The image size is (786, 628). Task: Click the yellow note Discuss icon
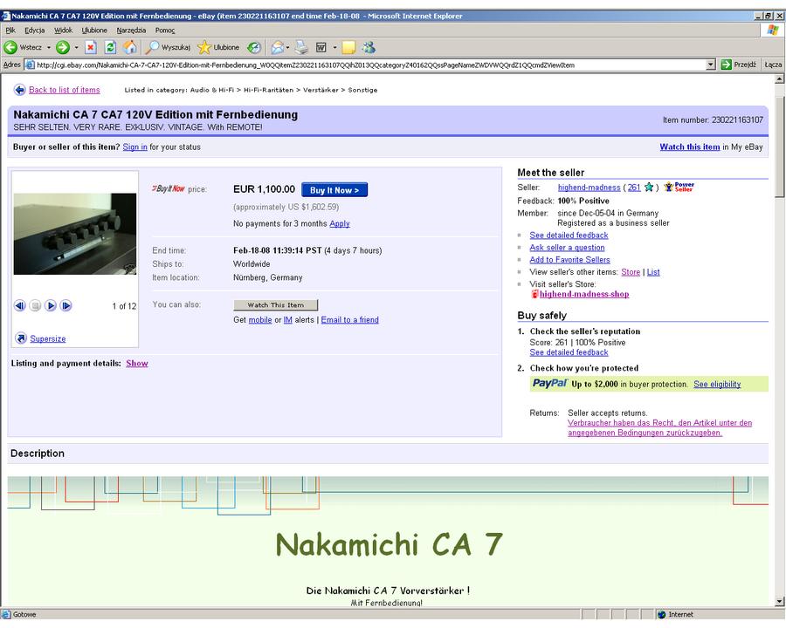348,48
